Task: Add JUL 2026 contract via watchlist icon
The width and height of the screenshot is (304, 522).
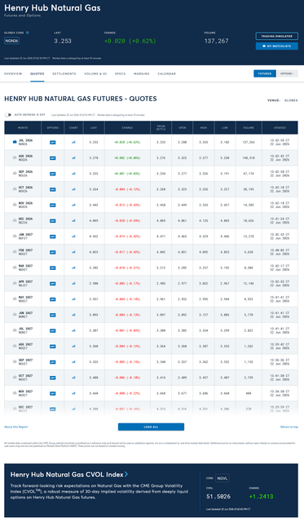Action: [x=15, y=142]
